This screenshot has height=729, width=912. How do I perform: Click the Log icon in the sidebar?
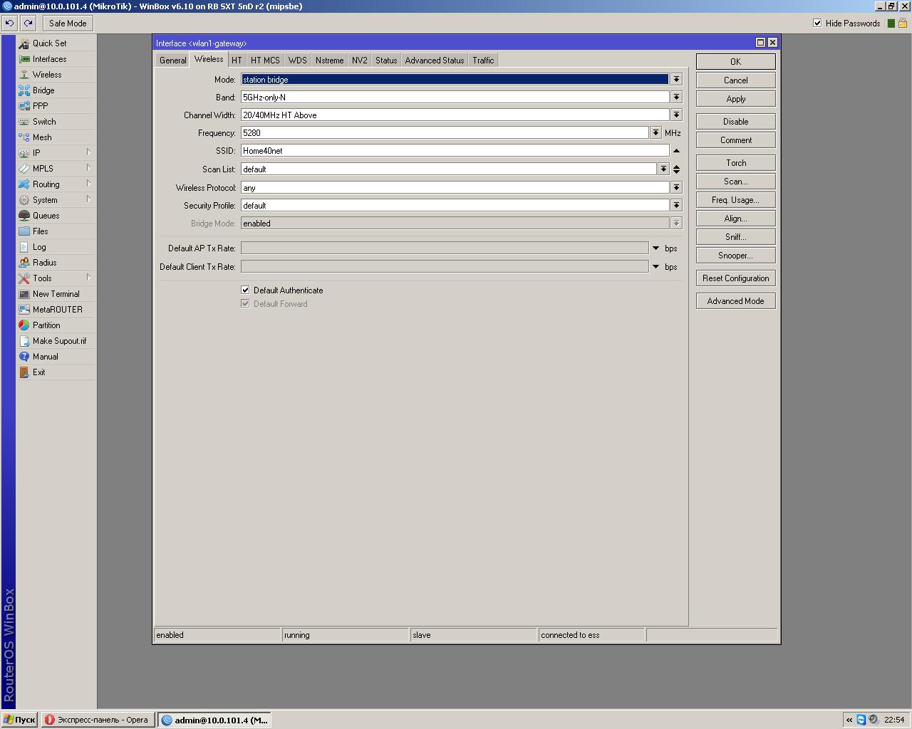click(x=24, y=247)
